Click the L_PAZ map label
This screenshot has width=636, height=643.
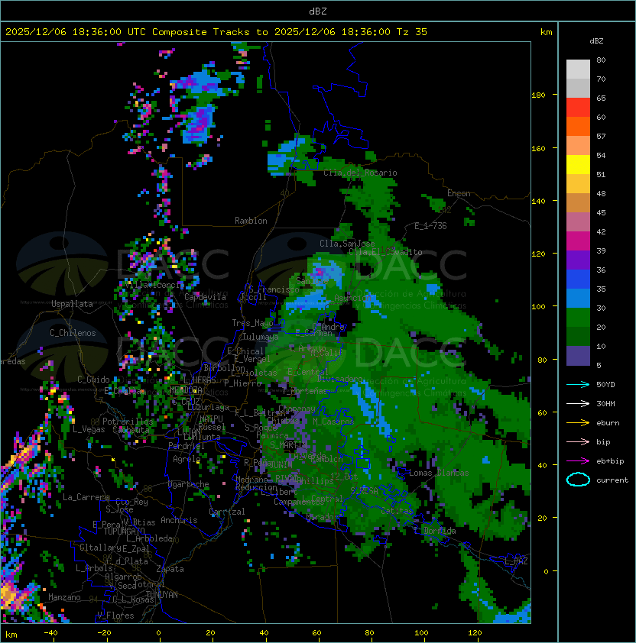[516, 561]
